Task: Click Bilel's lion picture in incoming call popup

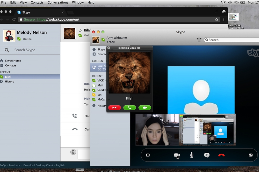Action: point(129,73)
